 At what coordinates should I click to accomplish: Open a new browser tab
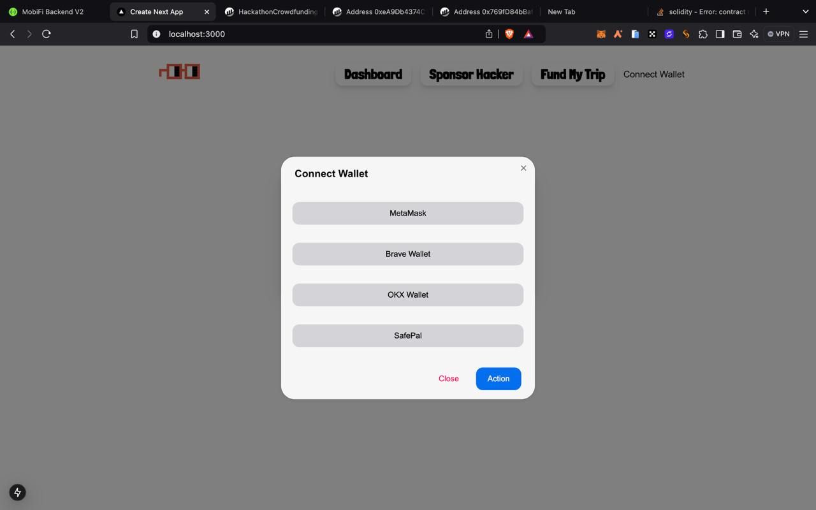(x=766, y=11)
